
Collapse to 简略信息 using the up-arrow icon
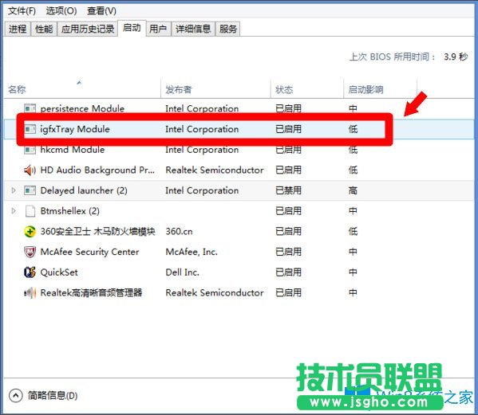click(x=16, y=396)
